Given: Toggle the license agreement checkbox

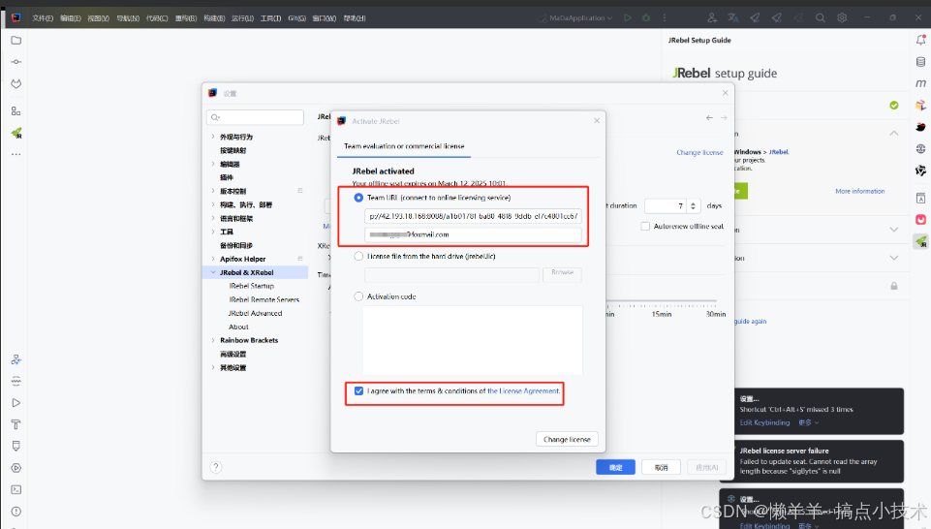Looking at the screenshot, I should pos(358,390).
